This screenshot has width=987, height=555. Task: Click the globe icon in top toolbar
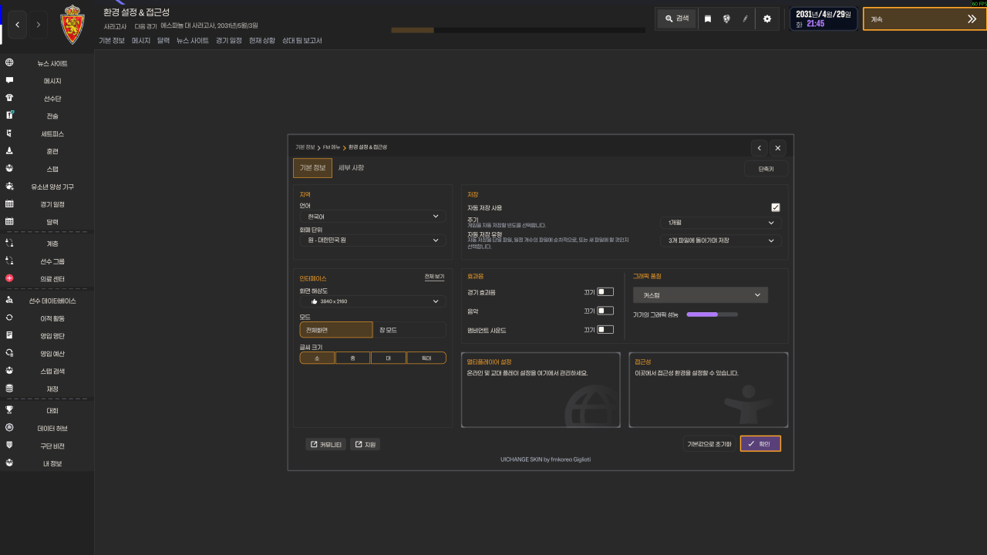point(726,18)
